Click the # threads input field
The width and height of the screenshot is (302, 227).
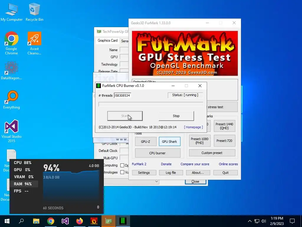pyautogui.click(x=122, y=95)
